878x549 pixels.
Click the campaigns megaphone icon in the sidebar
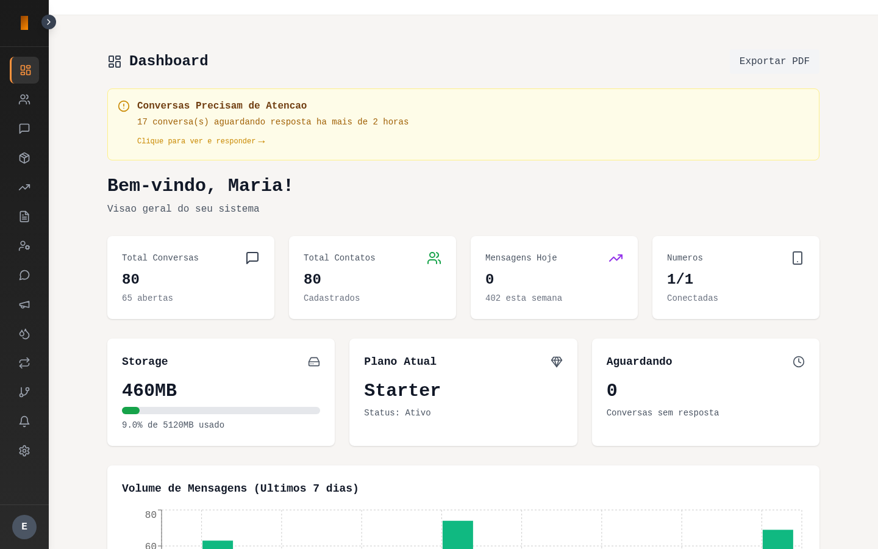point(24,304)
